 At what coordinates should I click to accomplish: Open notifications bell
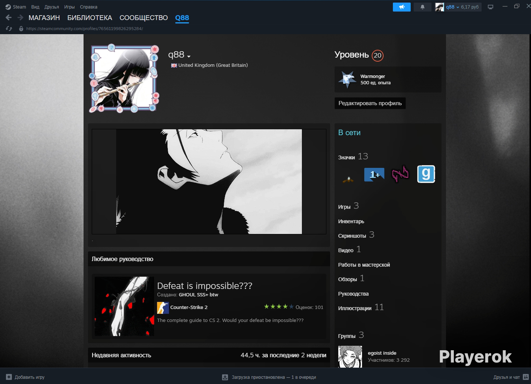422,7
